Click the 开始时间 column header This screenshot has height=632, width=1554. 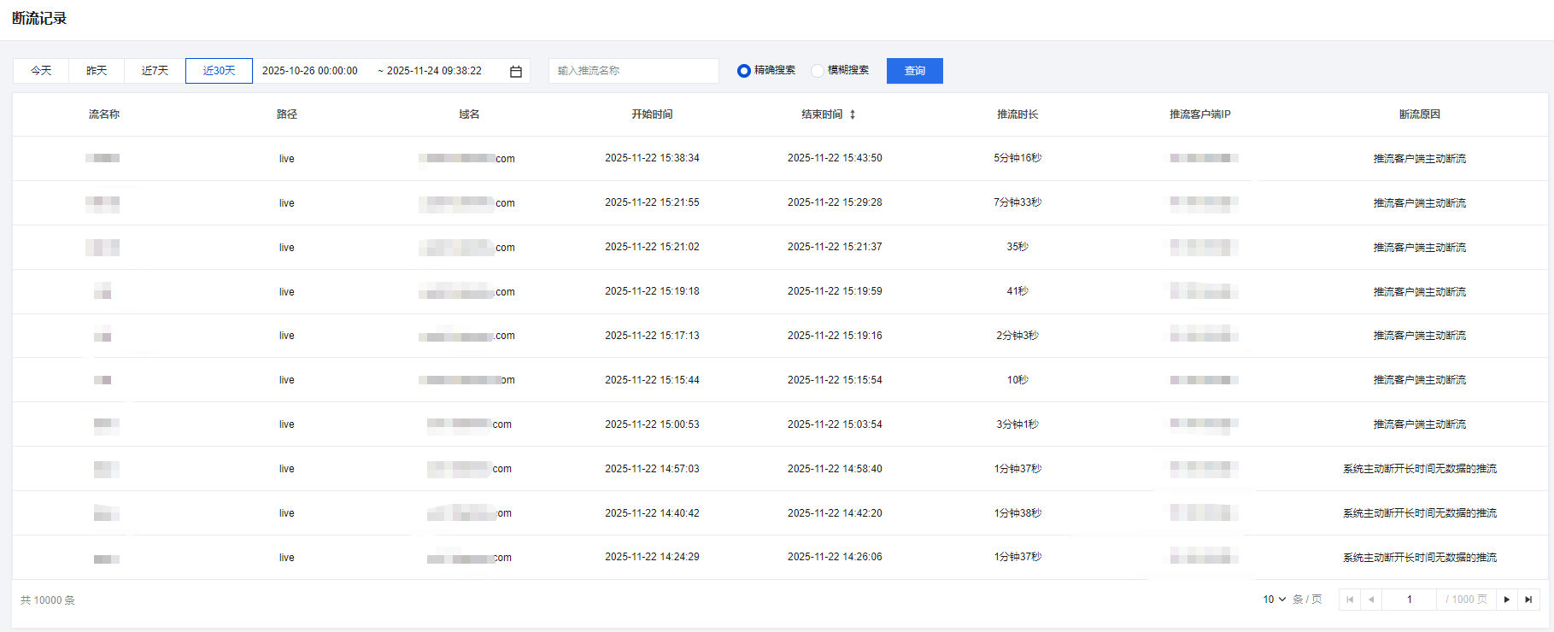click(652, 114)
